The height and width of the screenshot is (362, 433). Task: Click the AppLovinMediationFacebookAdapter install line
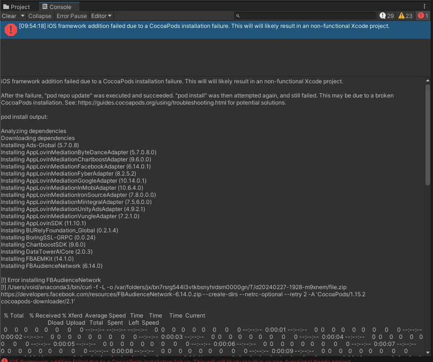(76, 167)
